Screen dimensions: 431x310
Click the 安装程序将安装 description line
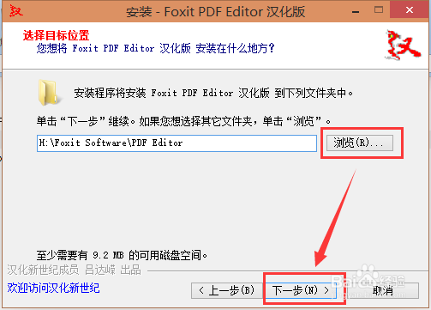click(213, 93)
